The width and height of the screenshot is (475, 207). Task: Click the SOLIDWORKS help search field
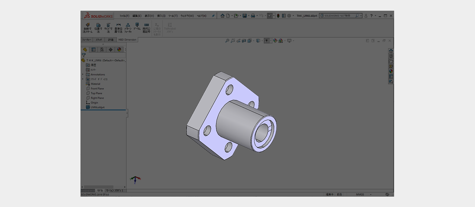pos(340,16)
